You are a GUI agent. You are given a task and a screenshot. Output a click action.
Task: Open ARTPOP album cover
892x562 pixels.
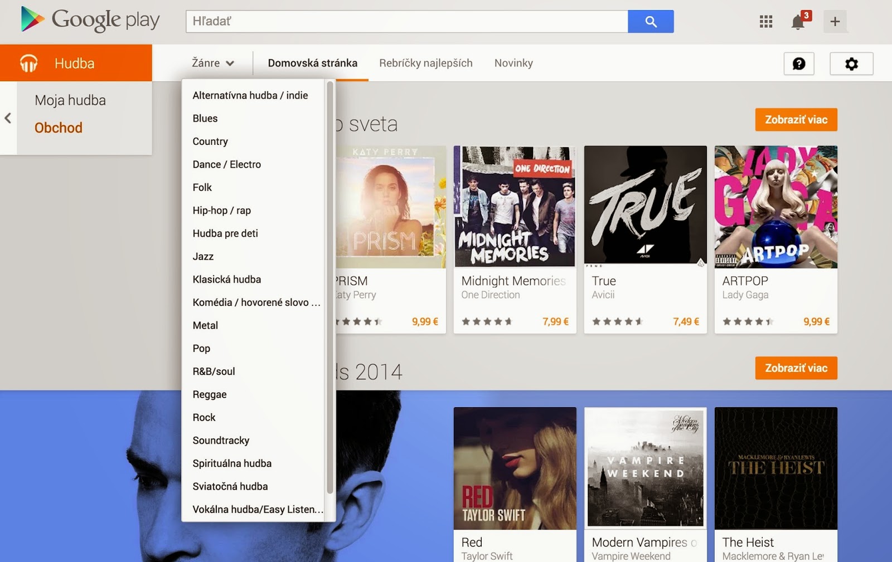[776, 207]
